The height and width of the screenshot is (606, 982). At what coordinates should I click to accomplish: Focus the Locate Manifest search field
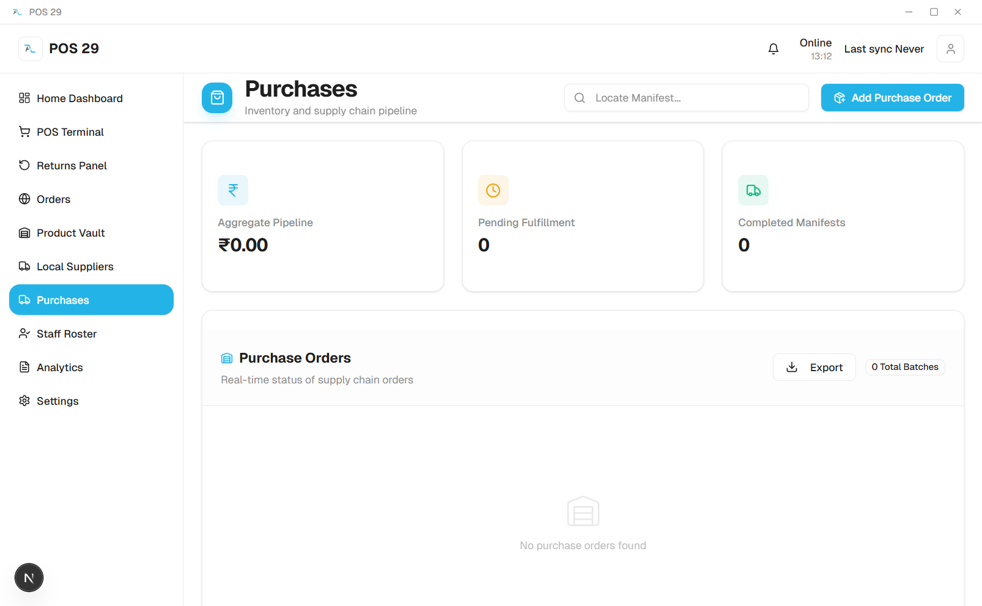click(x=686, y=98)
